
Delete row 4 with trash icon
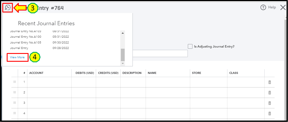point(270,113)
